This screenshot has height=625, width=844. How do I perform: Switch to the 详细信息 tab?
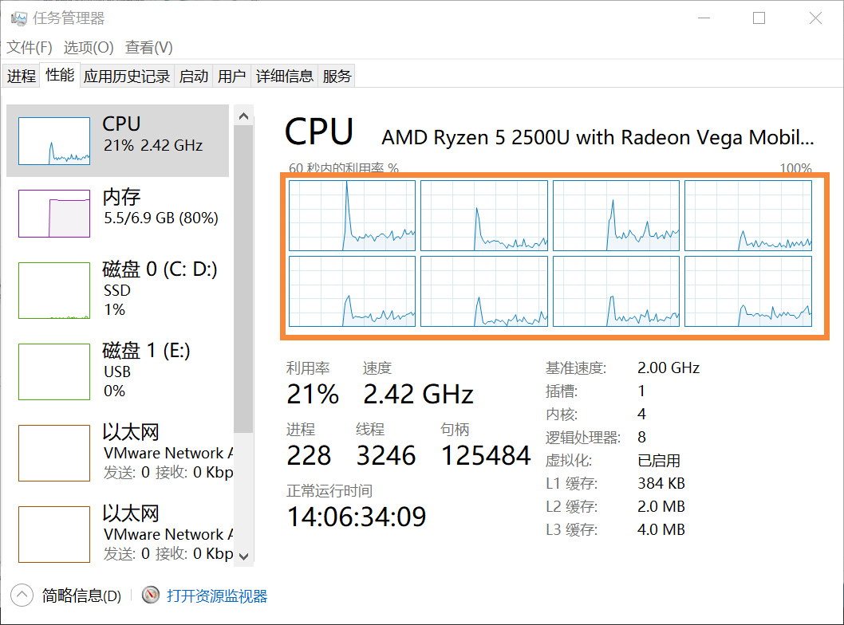pyautogui.click(x=285, y=77)
